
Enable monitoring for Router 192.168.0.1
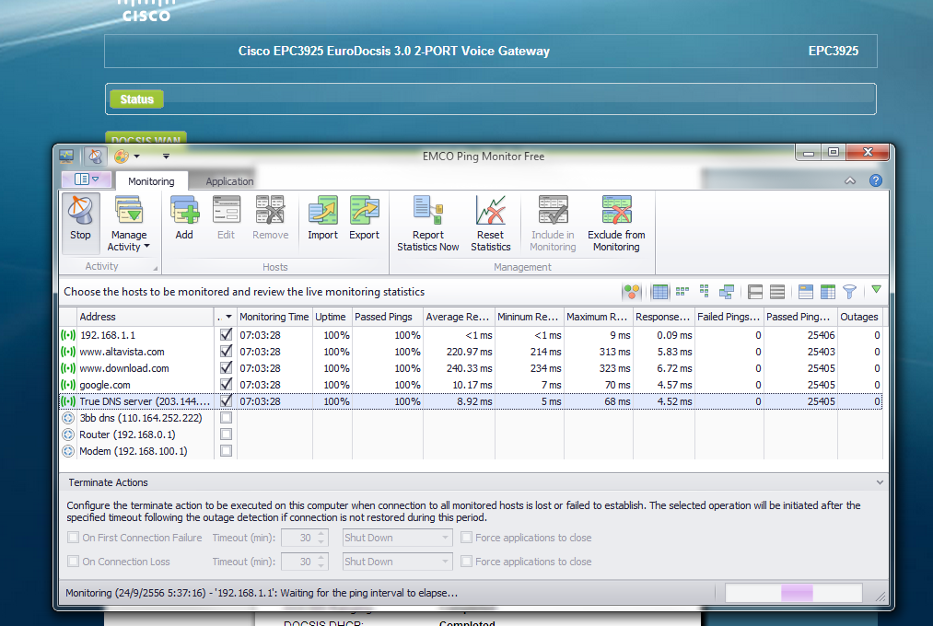(226, 435)
